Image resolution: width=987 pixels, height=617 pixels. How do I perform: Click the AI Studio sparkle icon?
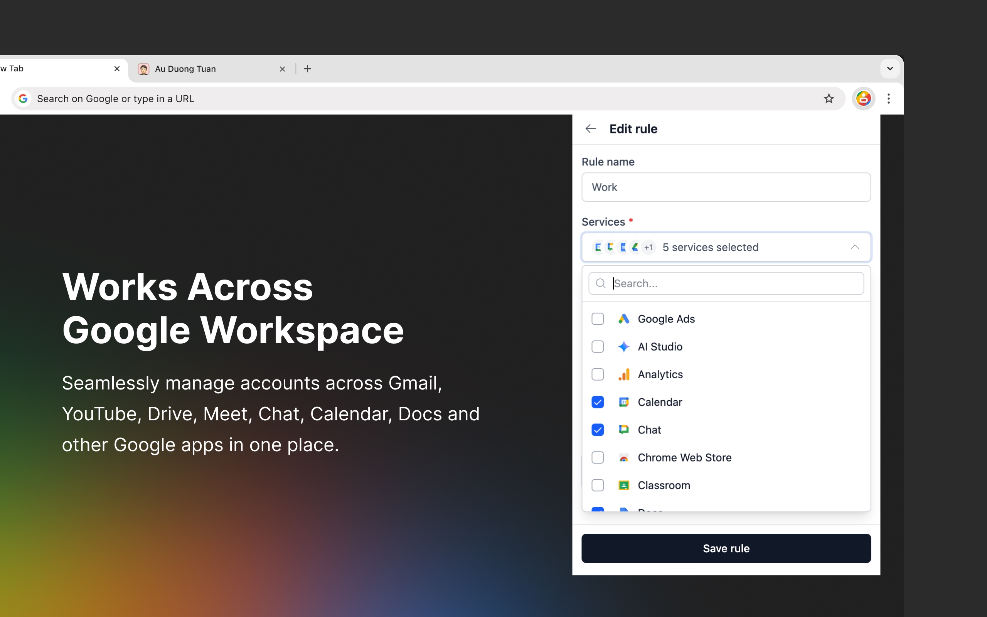[x=623, y=346]
